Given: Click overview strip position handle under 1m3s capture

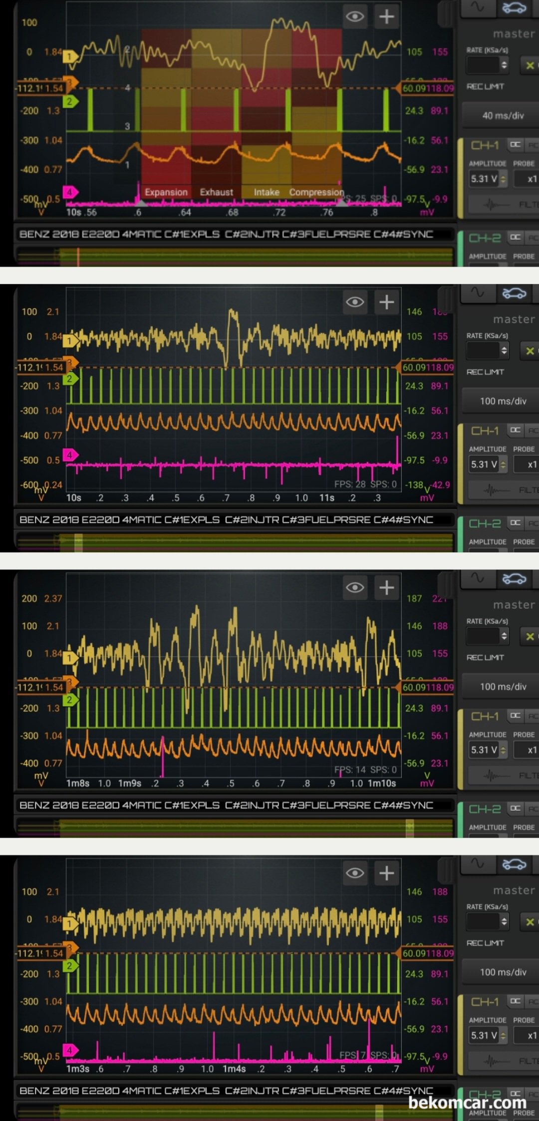Looking at the screenshot, I should [x=379, y=1113].
